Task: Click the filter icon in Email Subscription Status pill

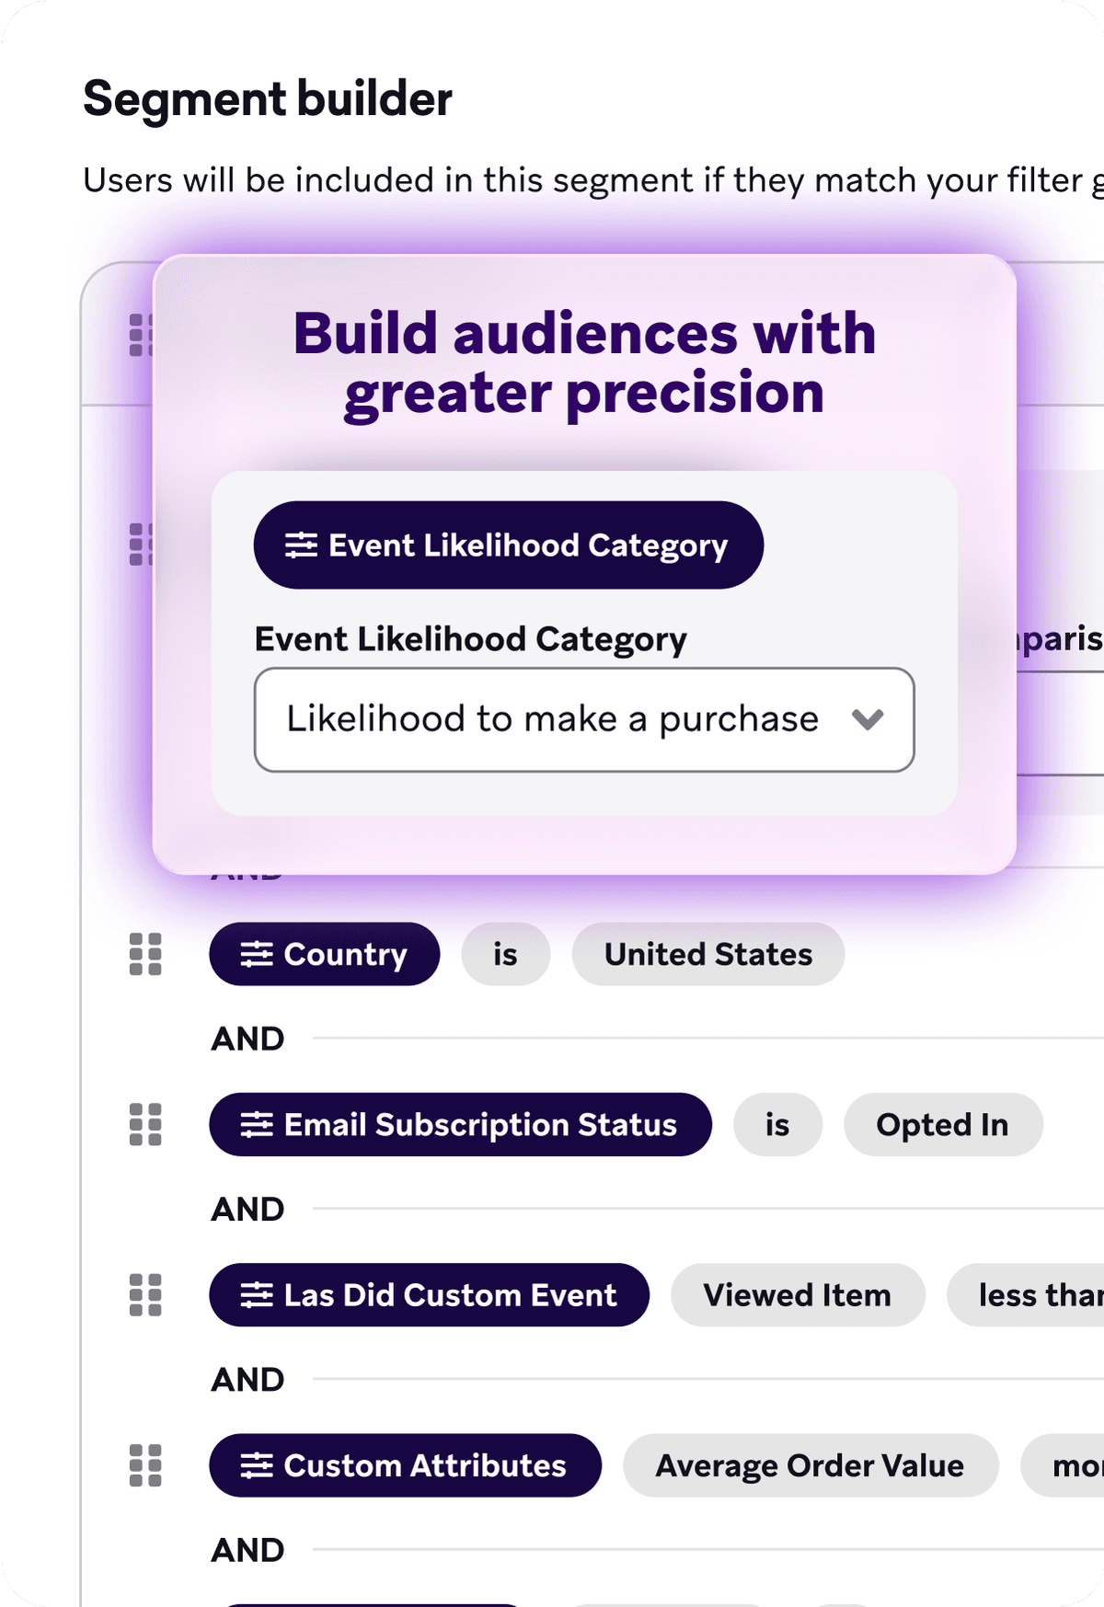Action: coord(257,1124)
